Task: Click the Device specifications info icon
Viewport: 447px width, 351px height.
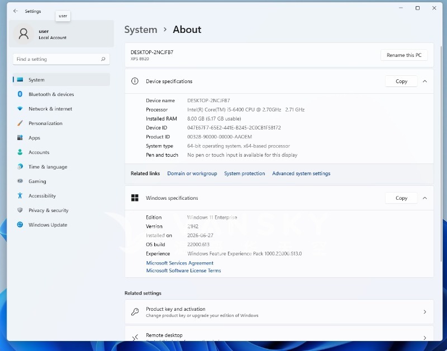Action: (135, 81)
